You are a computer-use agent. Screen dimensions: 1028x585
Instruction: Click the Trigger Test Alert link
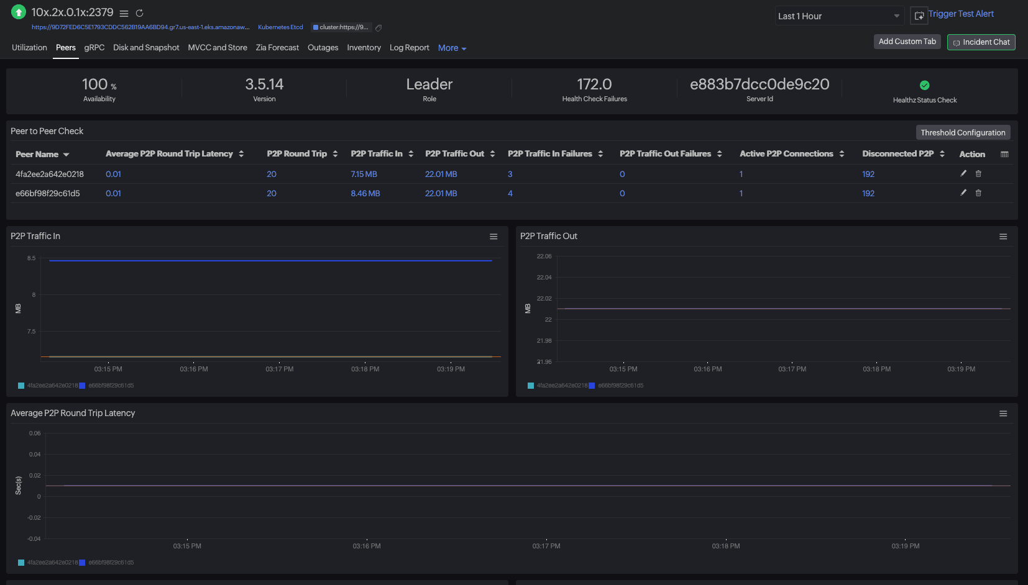961,13
